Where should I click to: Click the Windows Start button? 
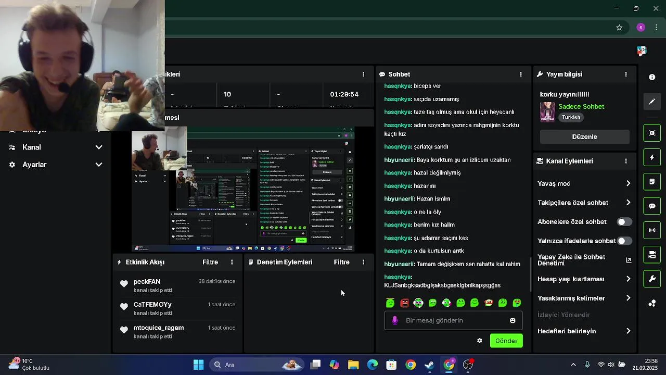point(198,365)
